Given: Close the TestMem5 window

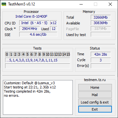Looking at the screenshot, I should coord(110,4).
